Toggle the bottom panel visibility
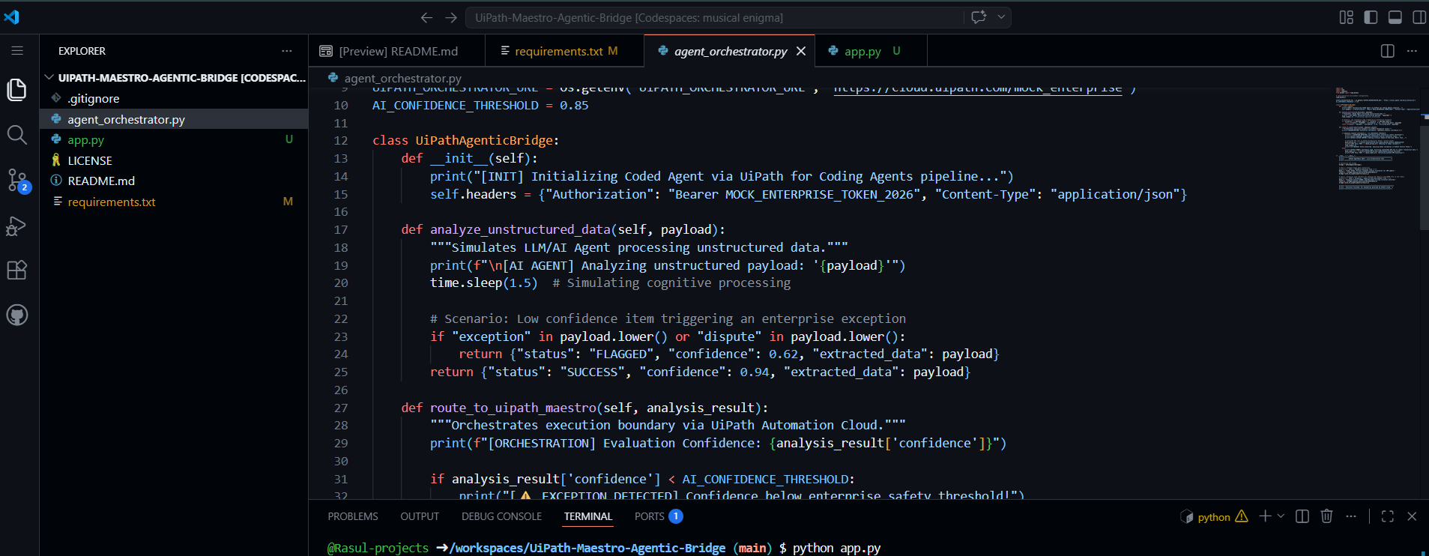This screenshot has width=1429, height=556. tap(1395, 17)
